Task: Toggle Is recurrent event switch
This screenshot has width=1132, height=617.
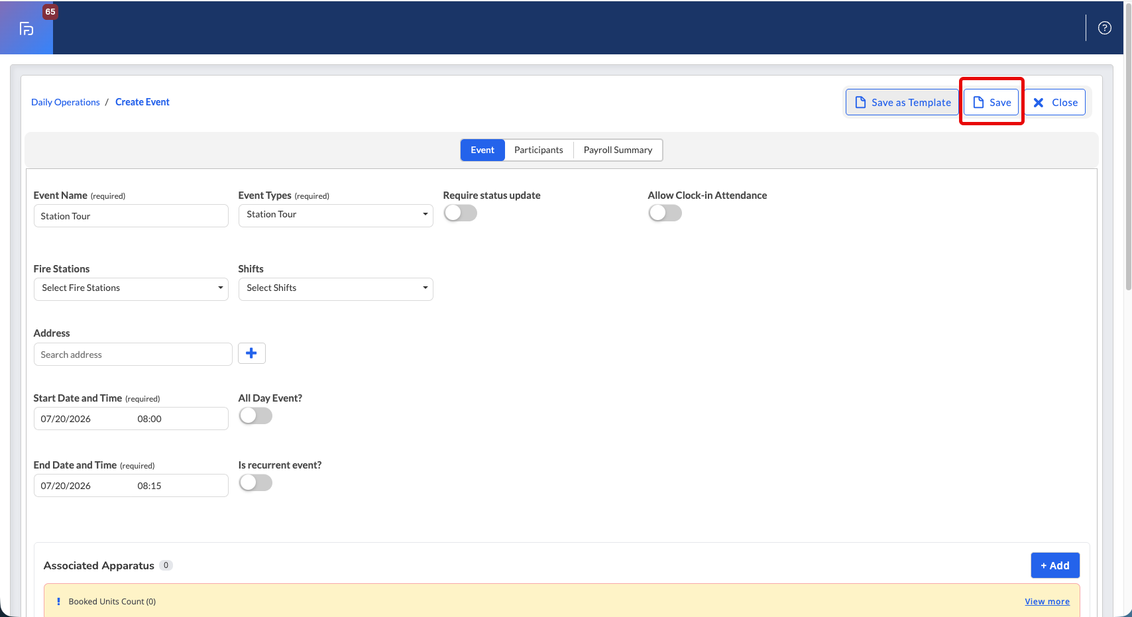Action: point(256,482)
